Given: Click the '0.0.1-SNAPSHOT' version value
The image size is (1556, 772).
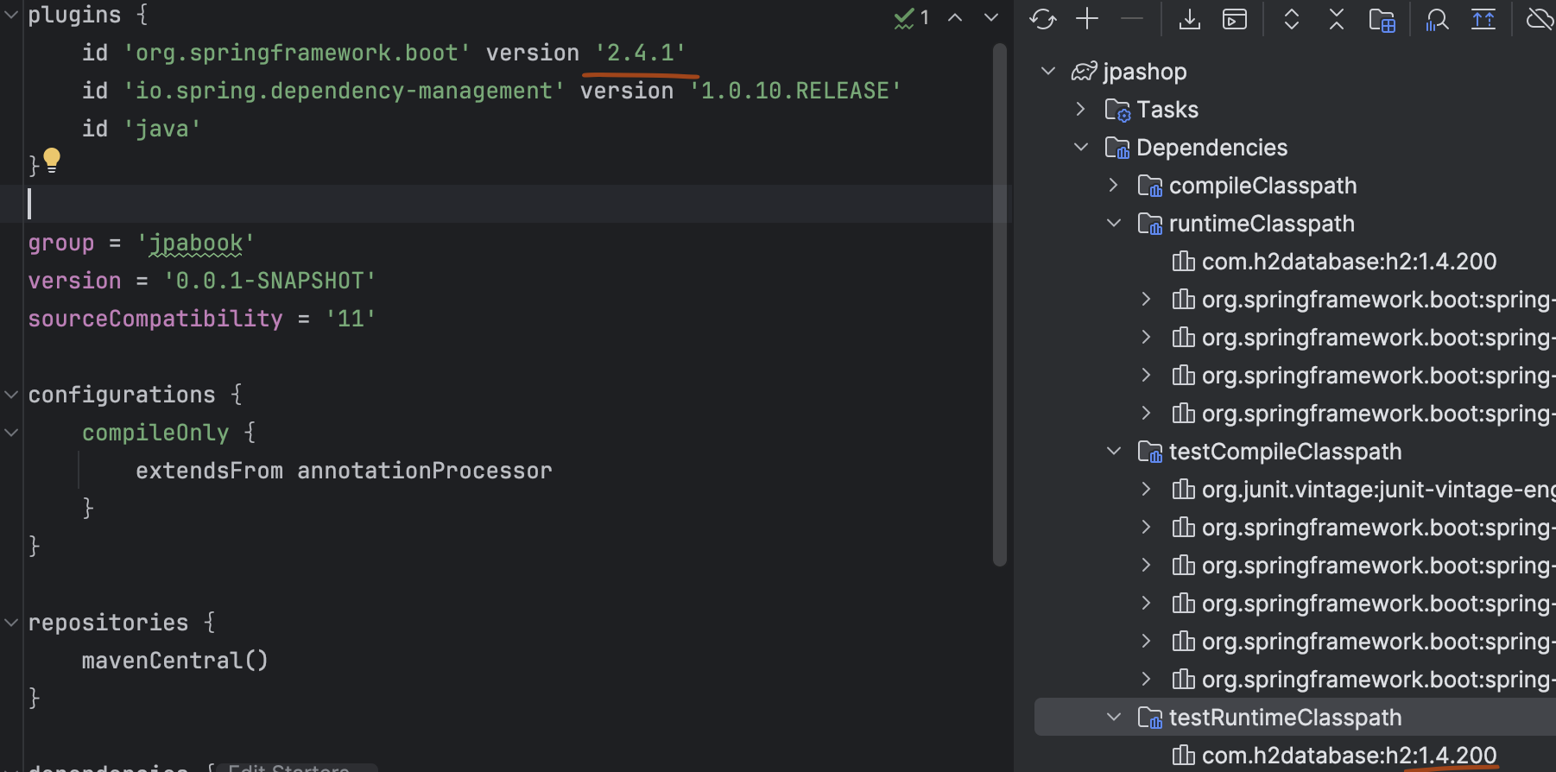Looking at the screenshot, I should coord(269,281).
